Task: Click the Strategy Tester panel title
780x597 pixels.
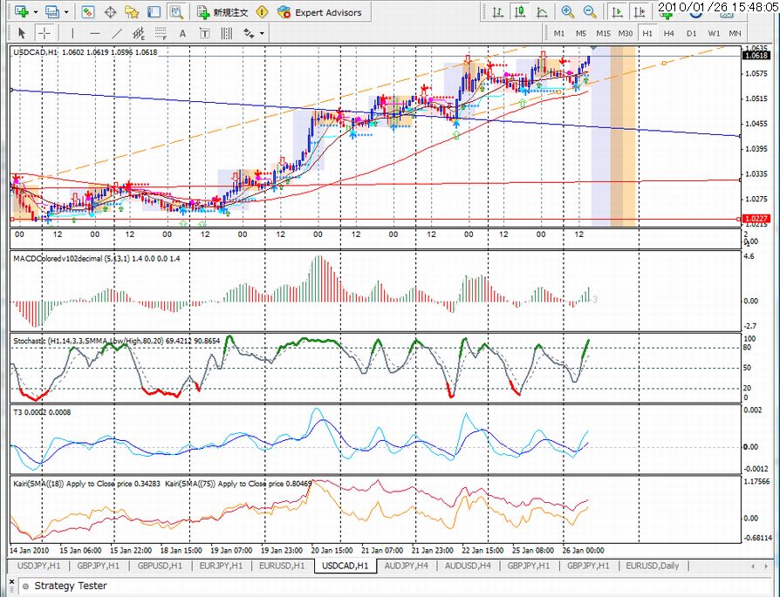Action: coord(70,586)
